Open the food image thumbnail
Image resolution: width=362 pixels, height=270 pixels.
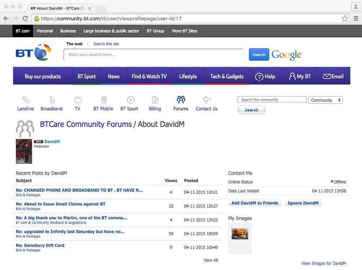click(240, 234)
